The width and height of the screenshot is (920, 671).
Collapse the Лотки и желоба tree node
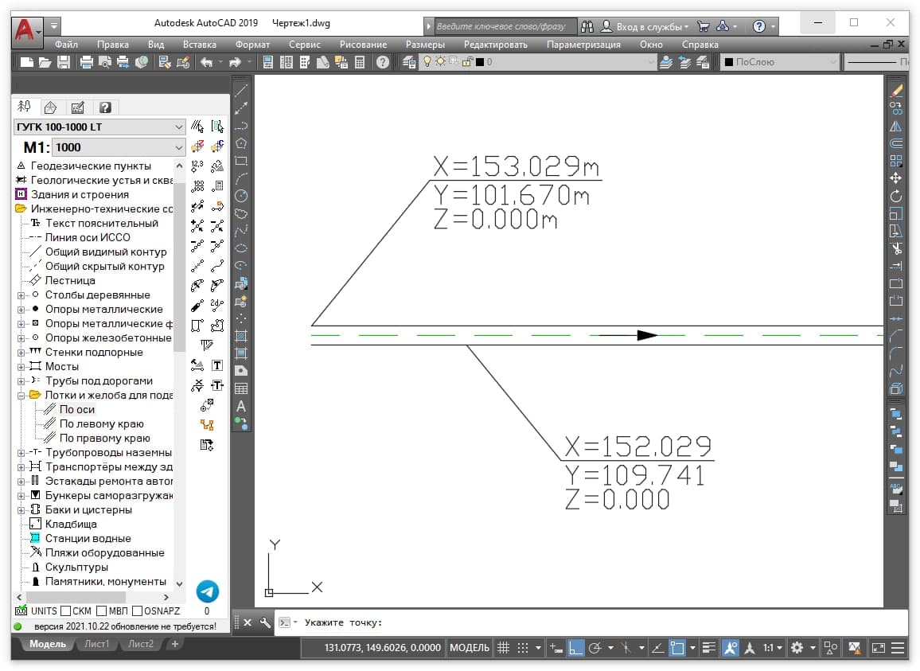pos(21,395)
